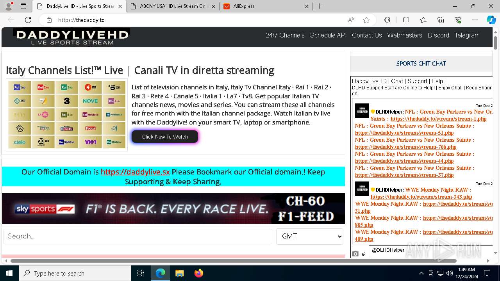Click the address bar URL
The image size is (500, 281).
tap(81, 20)
